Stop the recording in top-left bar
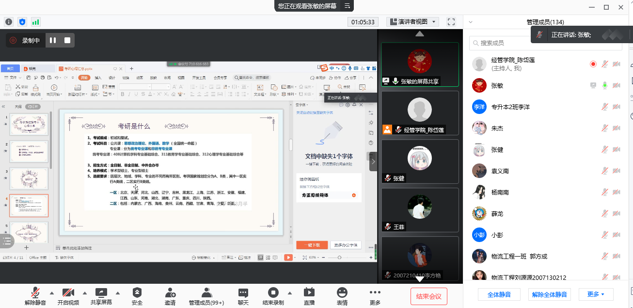633x308 pixels. tap(67, 40)
